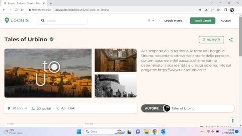
Task: Select the Loquis Podcast browser tab
Action: coord(24,3)
